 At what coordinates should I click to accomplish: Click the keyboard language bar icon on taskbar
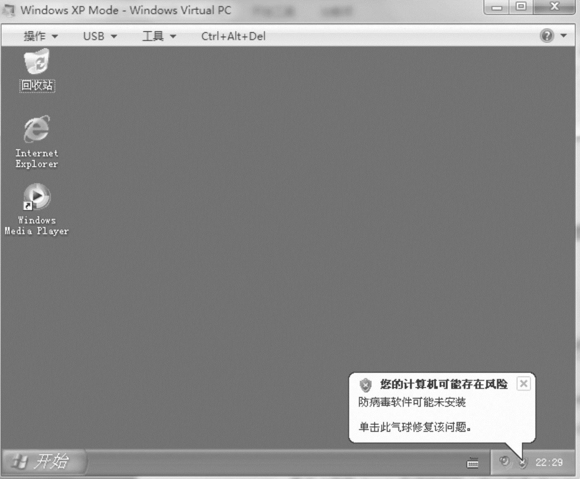473,463
